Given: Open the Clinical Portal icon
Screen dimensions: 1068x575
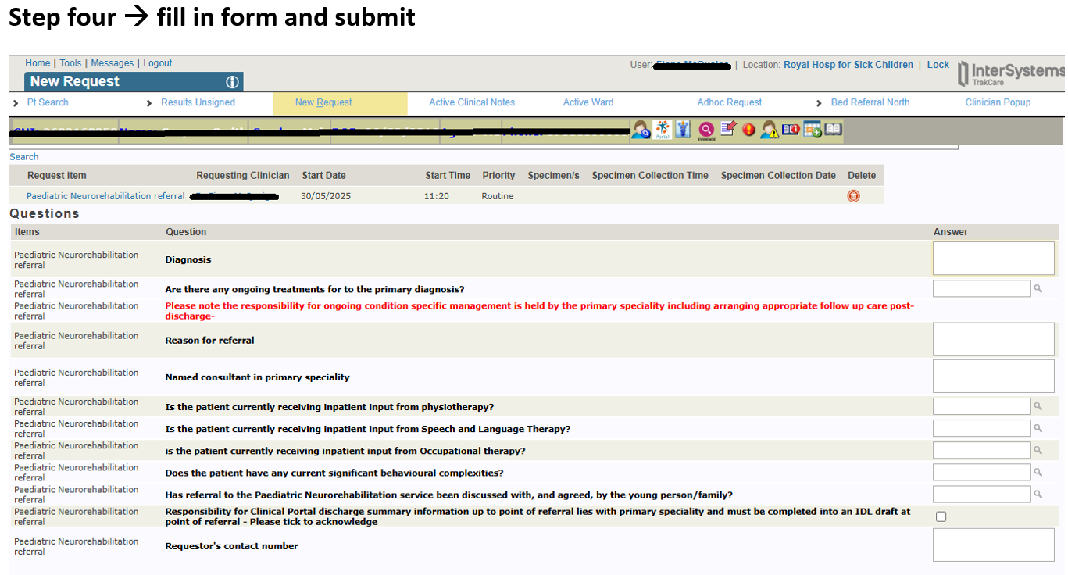Looking at the screenshot, I should pyautogui.click(x=663, y=130).
